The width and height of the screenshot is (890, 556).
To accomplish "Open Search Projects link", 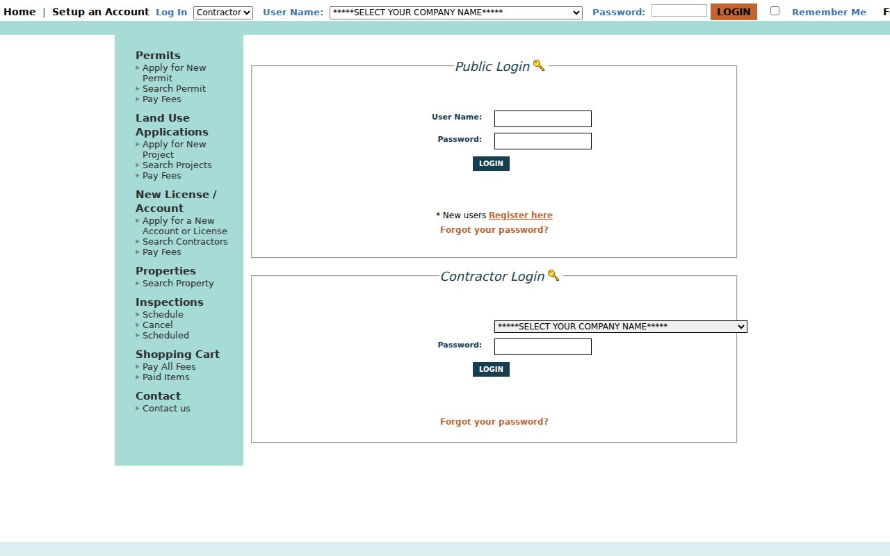I will pyautogui.click(x=177, y=165).
